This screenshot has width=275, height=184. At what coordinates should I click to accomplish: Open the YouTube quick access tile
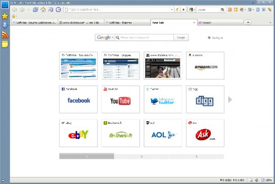tap(121, 99)
